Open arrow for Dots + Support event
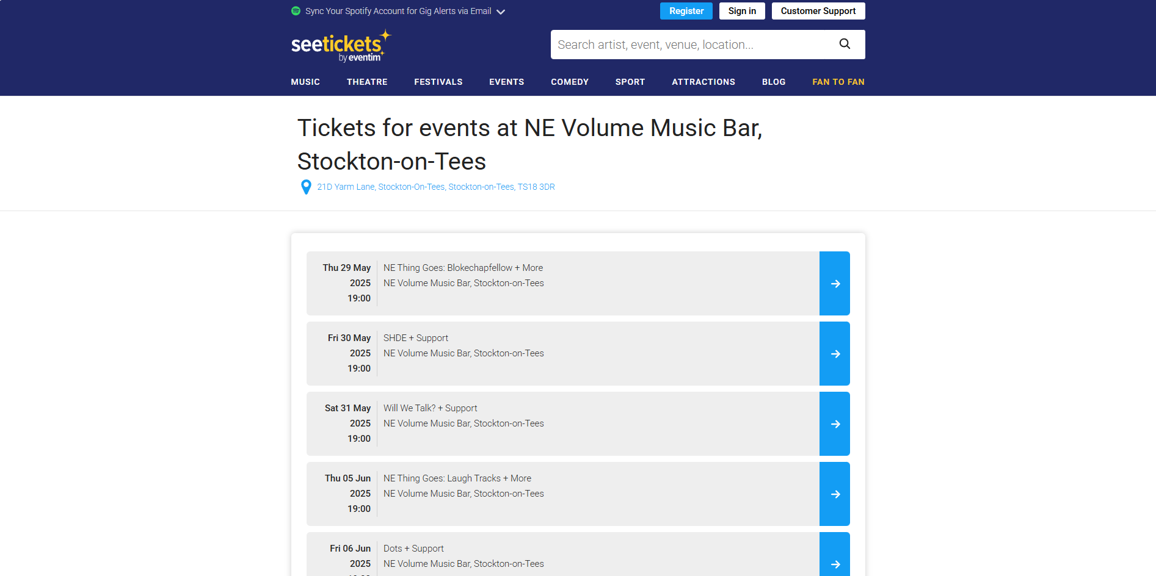This screenshot has height=576, width=1156. tap(834, 560)
